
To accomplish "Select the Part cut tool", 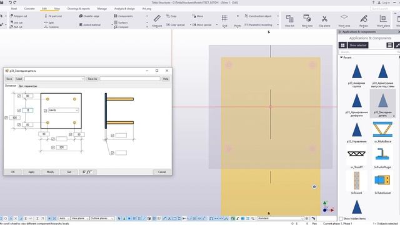I will 16,27.
